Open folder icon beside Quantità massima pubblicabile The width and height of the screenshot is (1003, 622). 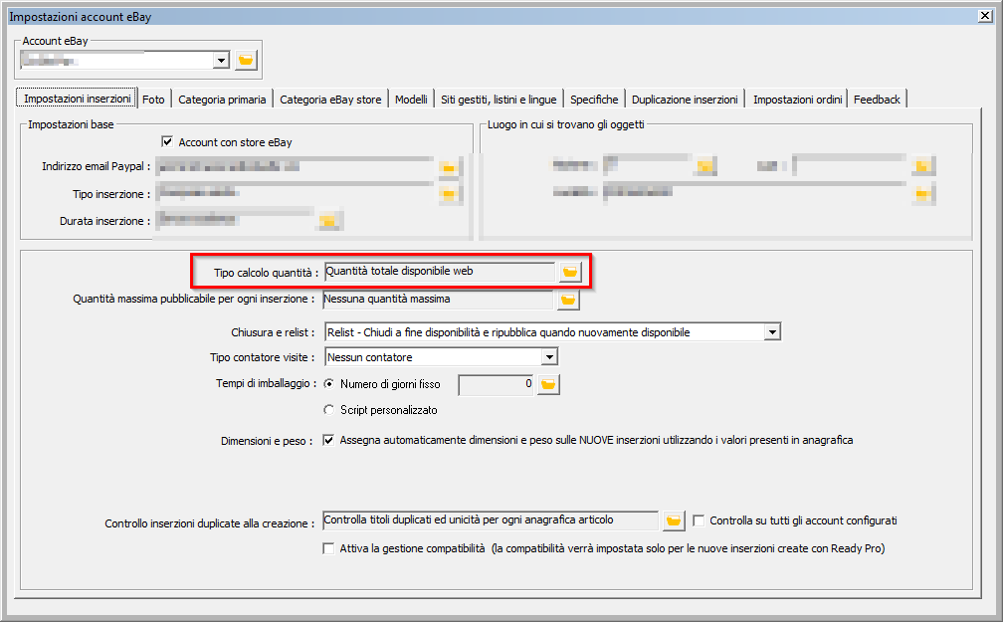point(568,300)
